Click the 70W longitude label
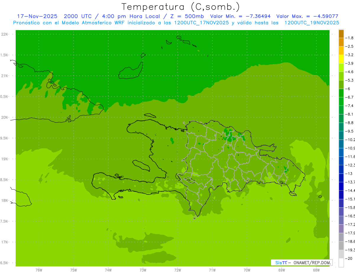The height and width of the screenshot is (274, 355). pyautogui.click(x=247, y=270)
